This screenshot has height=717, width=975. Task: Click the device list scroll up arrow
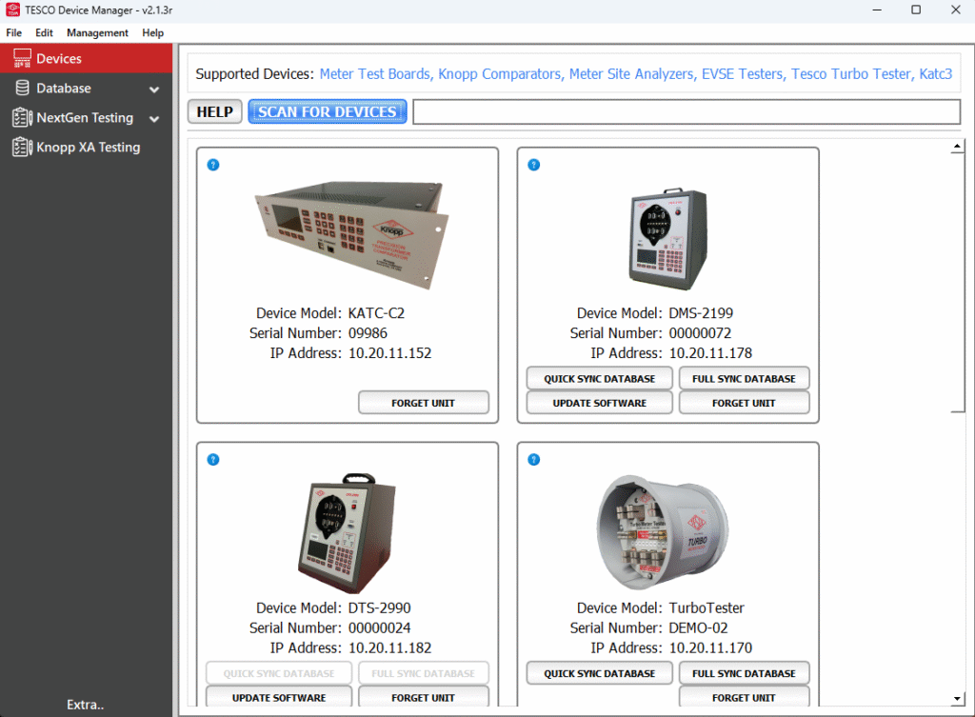point(958,147)
